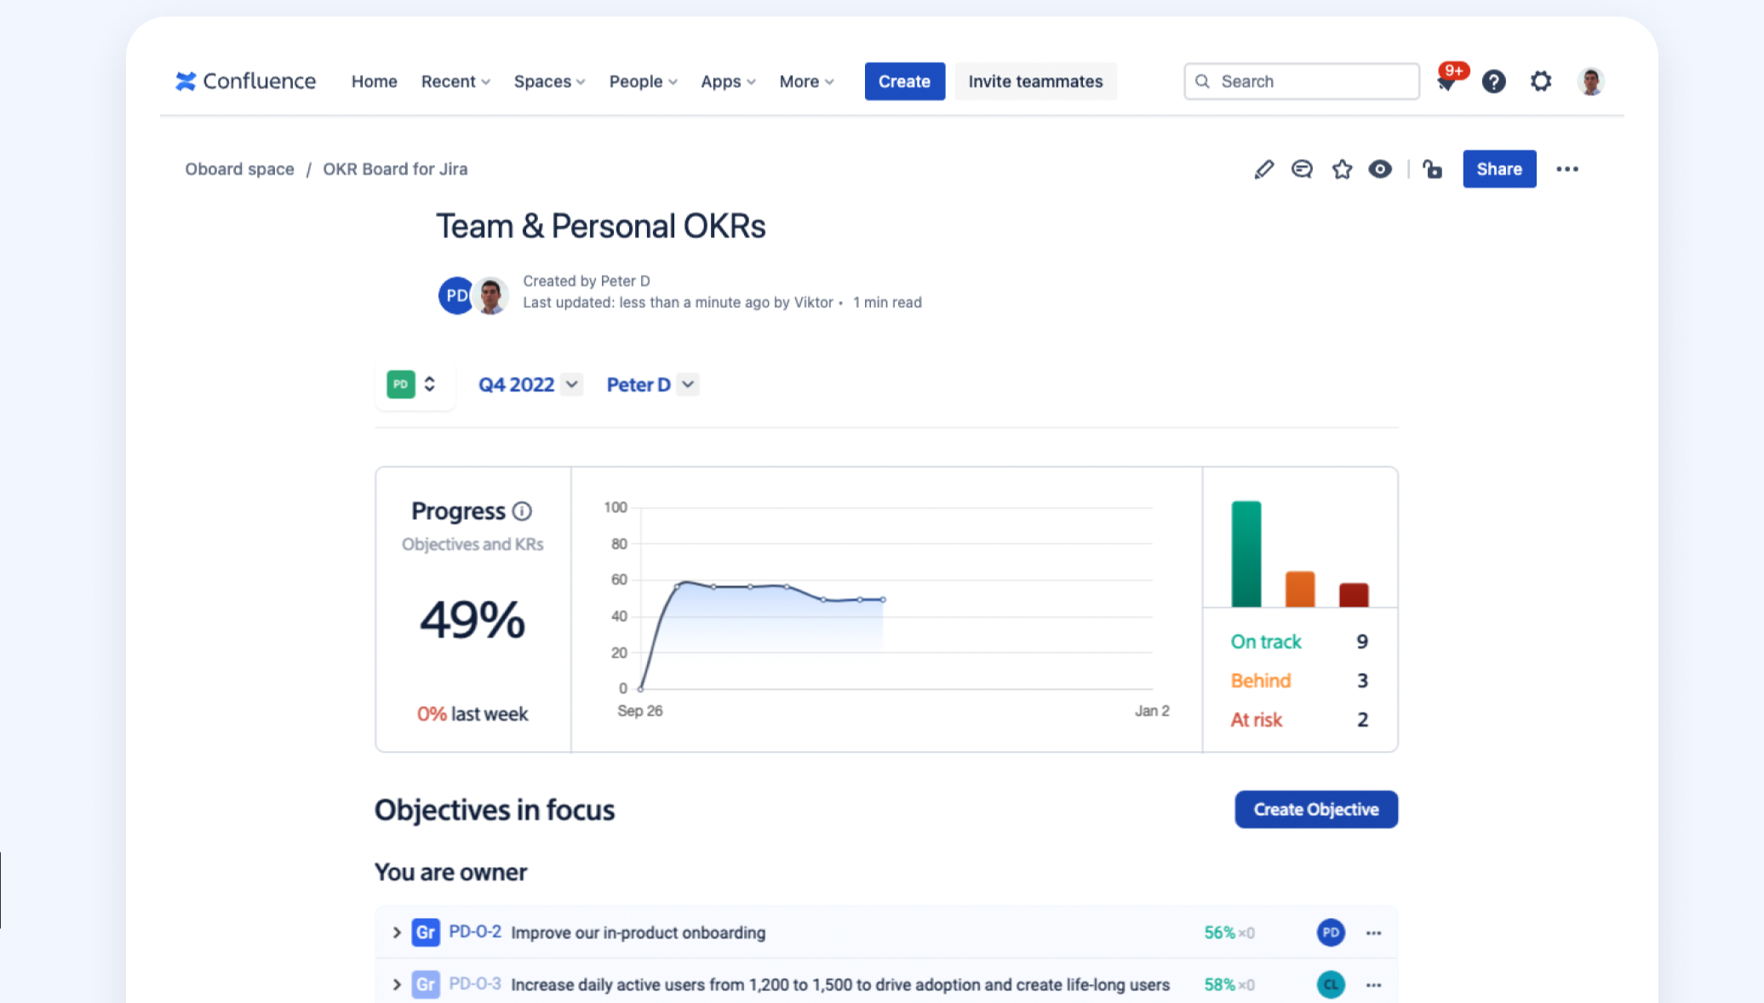
Task: Click the CL avatar on the PD-O-3 objective
Action: [1331, 984]
